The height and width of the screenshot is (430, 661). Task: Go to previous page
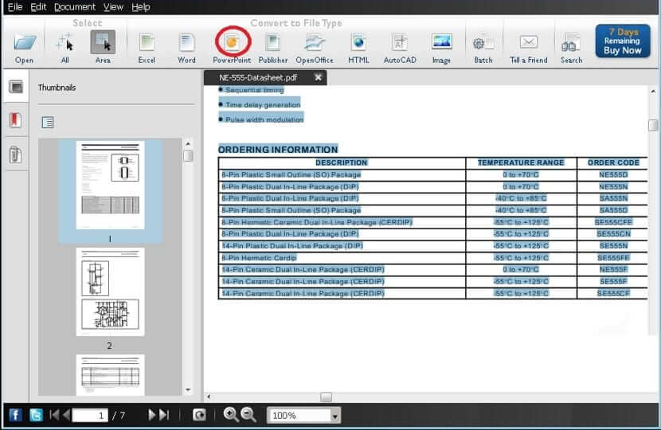66,415
